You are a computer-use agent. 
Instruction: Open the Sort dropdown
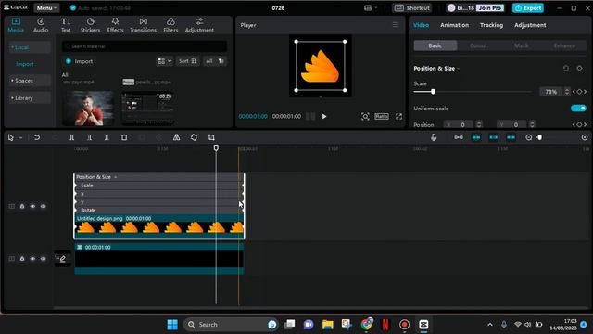tap(188, 61)
